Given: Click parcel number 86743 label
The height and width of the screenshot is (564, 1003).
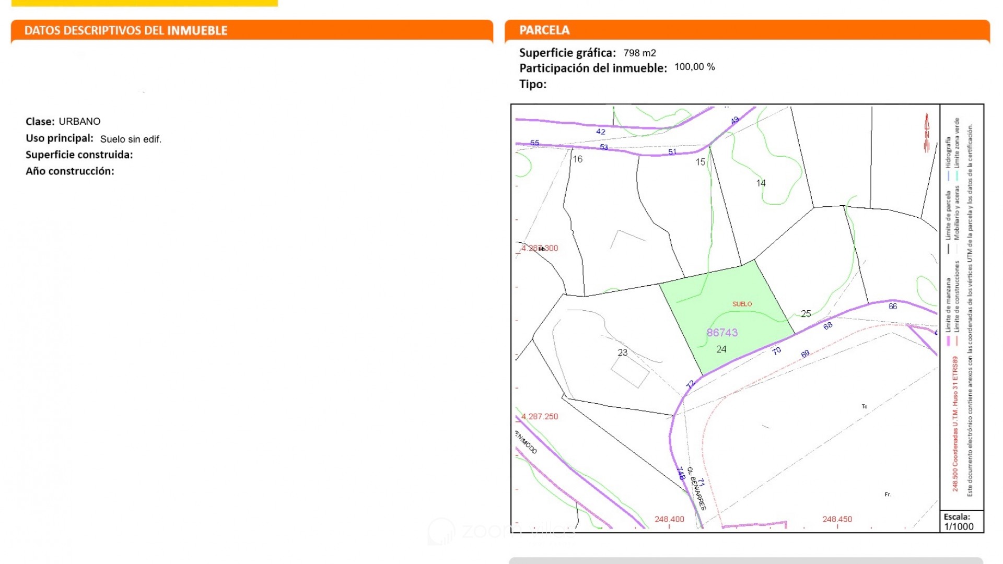Looking at the screenshot, I should click(x=722, y=333).
